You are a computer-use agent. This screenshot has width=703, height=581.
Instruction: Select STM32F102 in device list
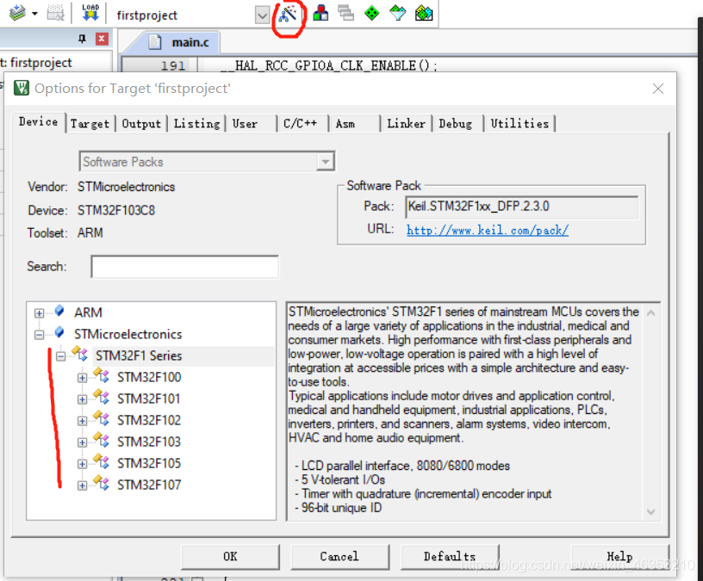click(149, 420)
